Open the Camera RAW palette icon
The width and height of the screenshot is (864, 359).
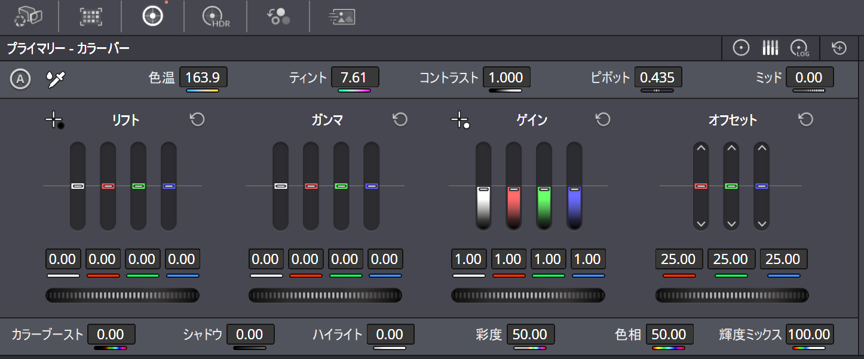28,17
